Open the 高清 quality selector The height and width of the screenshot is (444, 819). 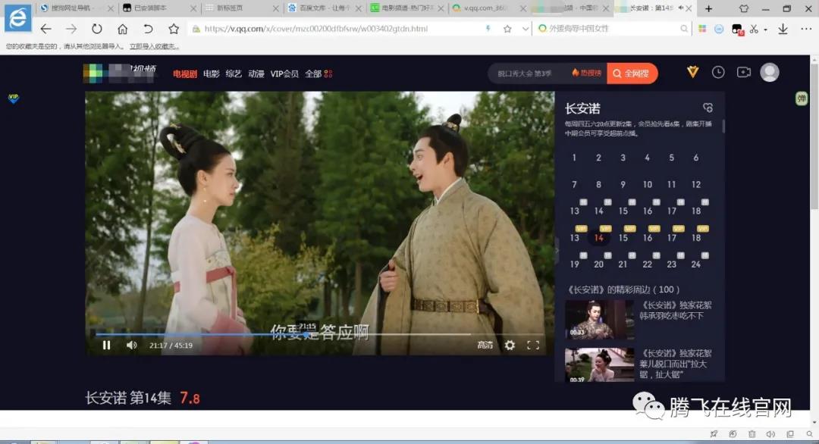(485, 346)
